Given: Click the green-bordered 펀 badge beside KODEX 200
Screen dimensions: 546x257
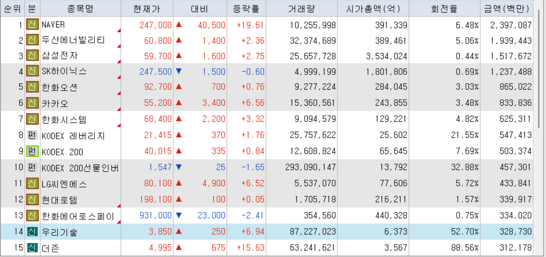Looking at the screenshot, I should point(32,151).
